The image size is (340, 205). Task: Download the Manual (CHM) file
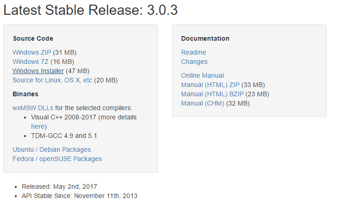202,103
